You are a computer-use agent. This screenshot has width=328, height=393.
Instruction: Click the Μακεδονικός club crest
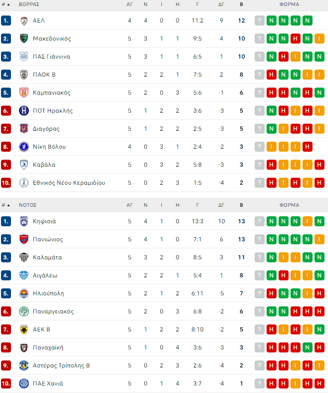(23, 39)
